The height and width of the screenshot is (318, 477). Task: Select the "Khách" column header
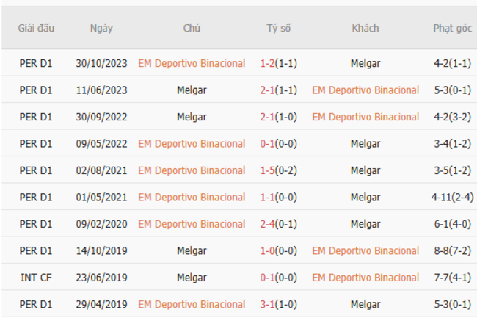pyautogui.click(x=365, y=29)
